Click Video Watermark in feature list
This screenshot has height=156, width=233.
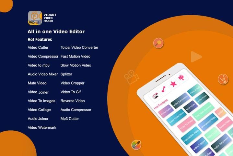tap(42, 127)
